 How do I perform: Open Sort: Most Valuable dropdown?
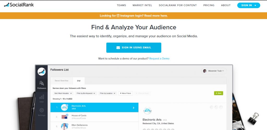[63, 93]
